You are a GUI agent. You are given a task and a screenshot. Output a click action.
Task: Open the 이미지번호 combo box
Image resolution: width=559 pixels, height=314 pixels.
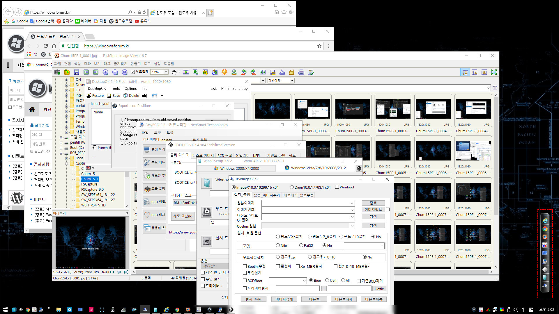tap(308, 210)
